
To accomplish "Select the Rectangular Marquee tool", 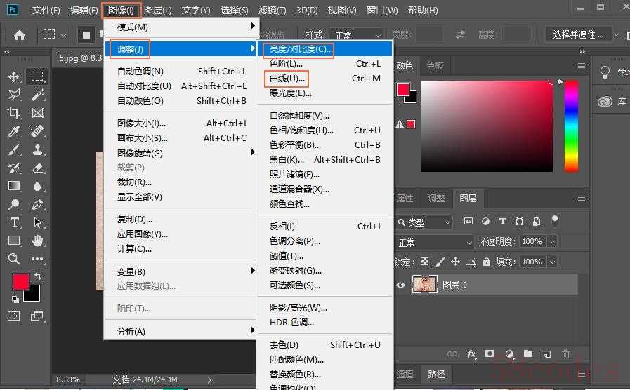I will pos(37,76).
